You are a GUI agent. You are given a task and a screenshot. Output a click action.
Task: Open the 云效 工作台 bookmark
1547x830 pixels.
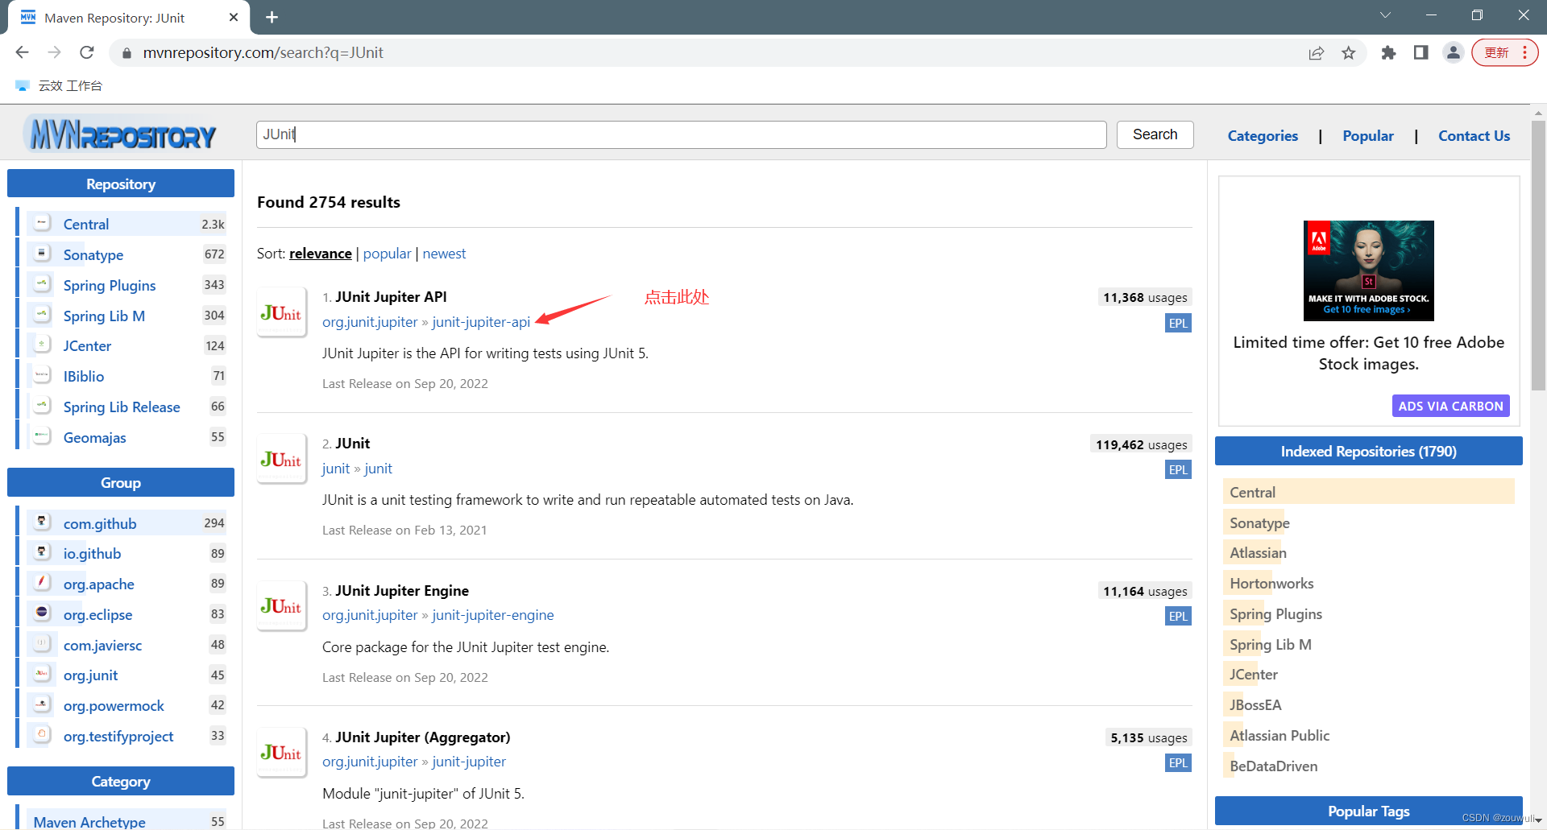[x=59, y=85]
